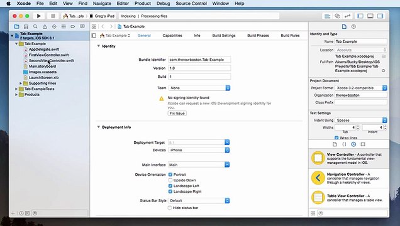This screenshot has width=400, height=226.
Task: Toggle the Portrait orientation checkbox
Action: pos(170,175)
